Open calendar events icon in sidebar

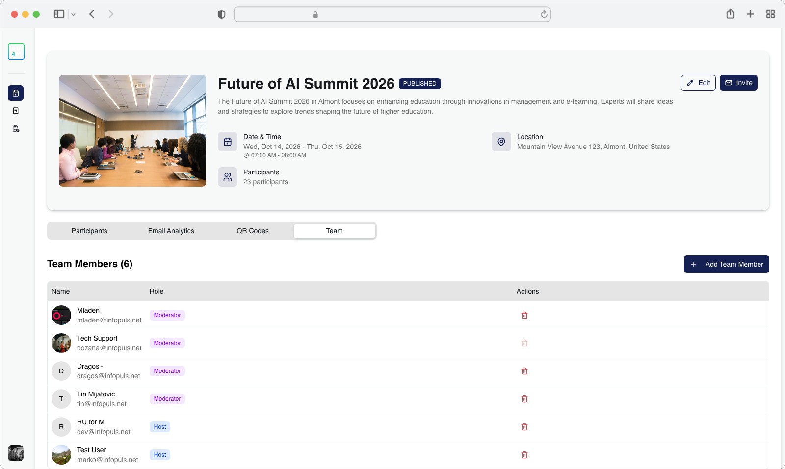[16, 93]
